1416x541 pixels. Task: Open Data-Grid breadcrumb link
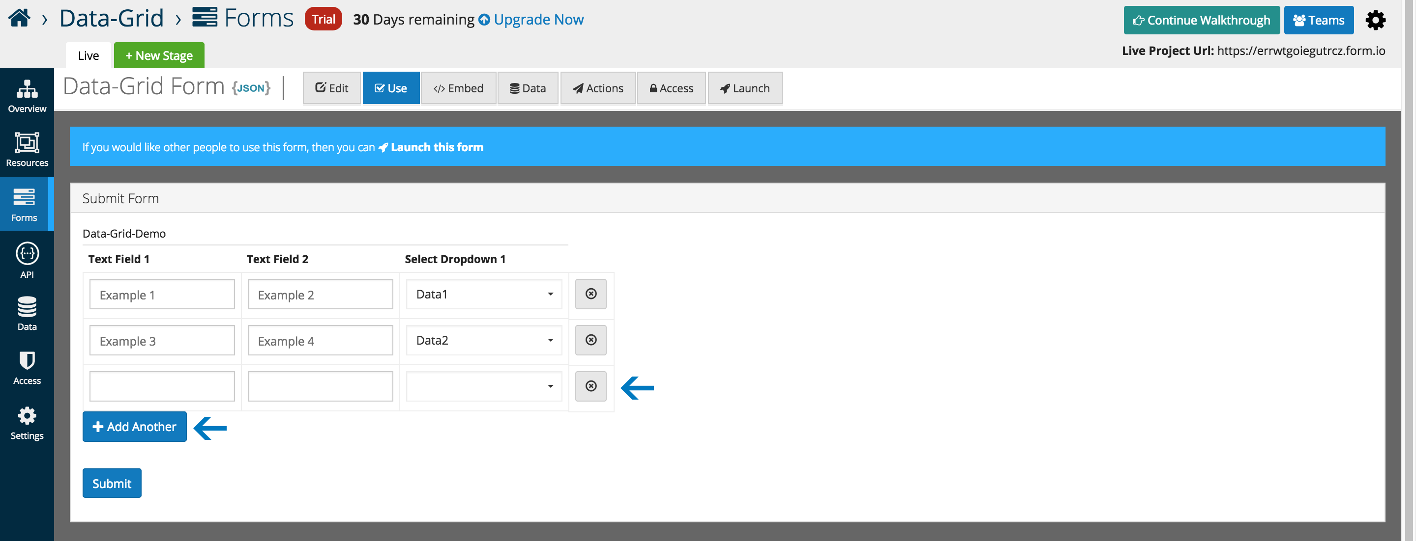[x=112, y=18]
